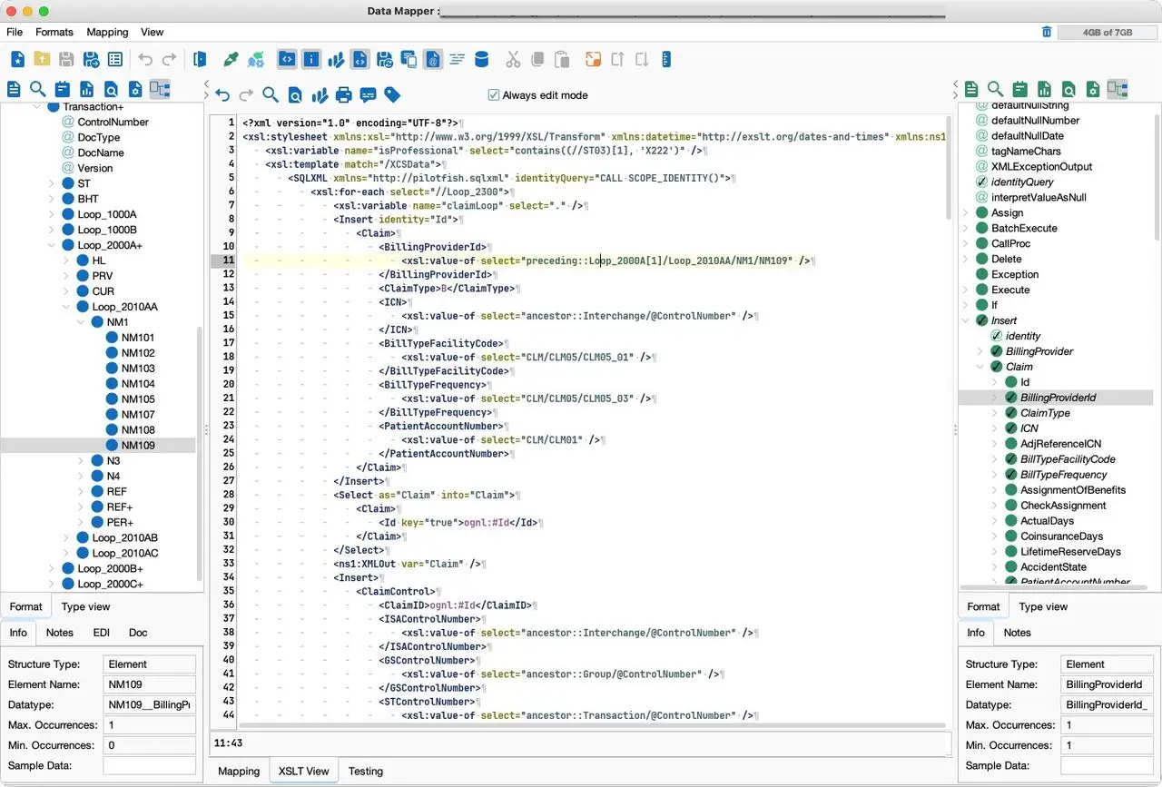Image resolution: width=1162 pixels, height=787 pixels.
Task: Click the green search magnifier in the target panel
Action: point(996,89)
